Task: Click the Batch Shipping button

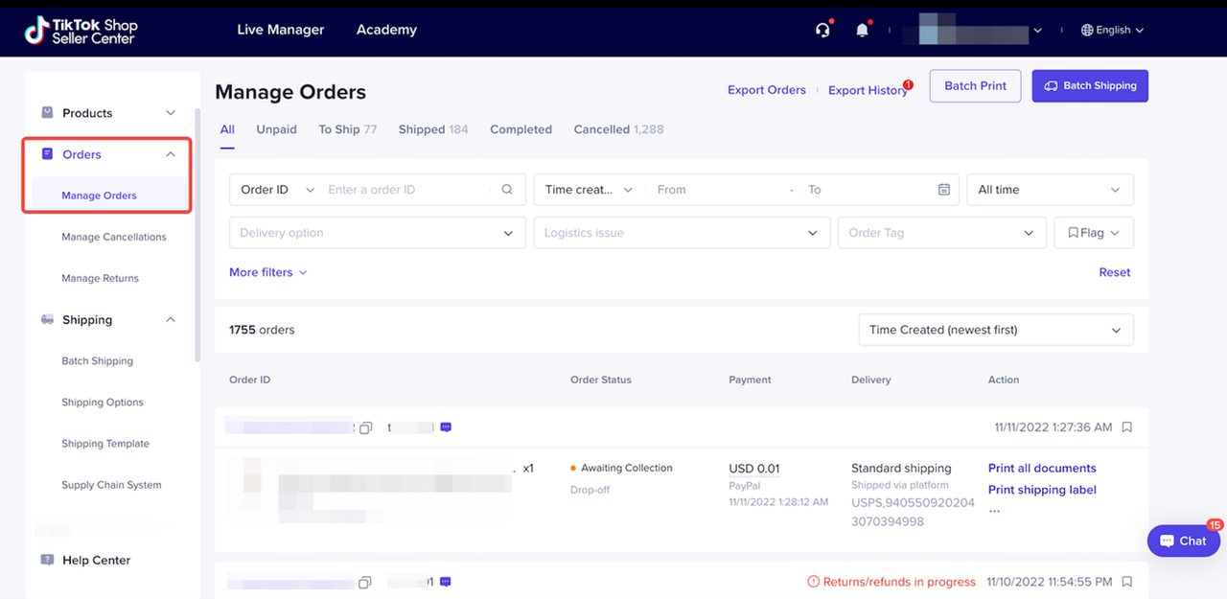Action: (1090, 85)
